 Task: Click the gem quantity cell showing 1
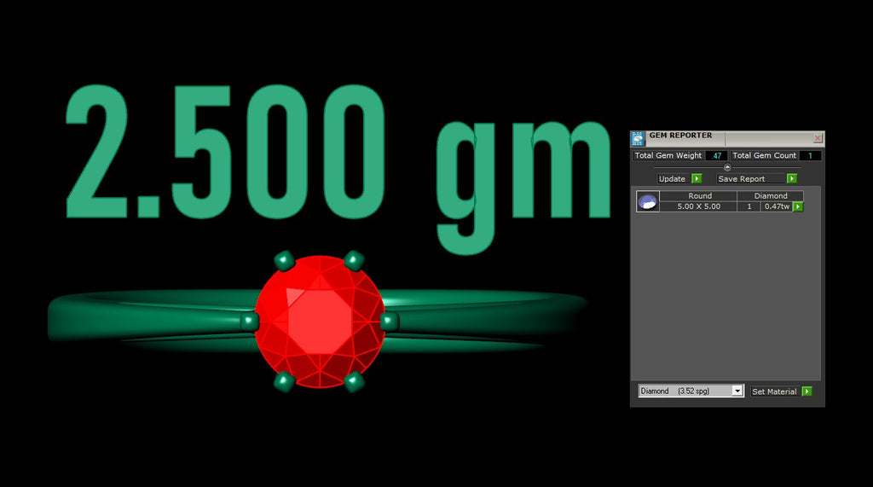pos(749,206)
